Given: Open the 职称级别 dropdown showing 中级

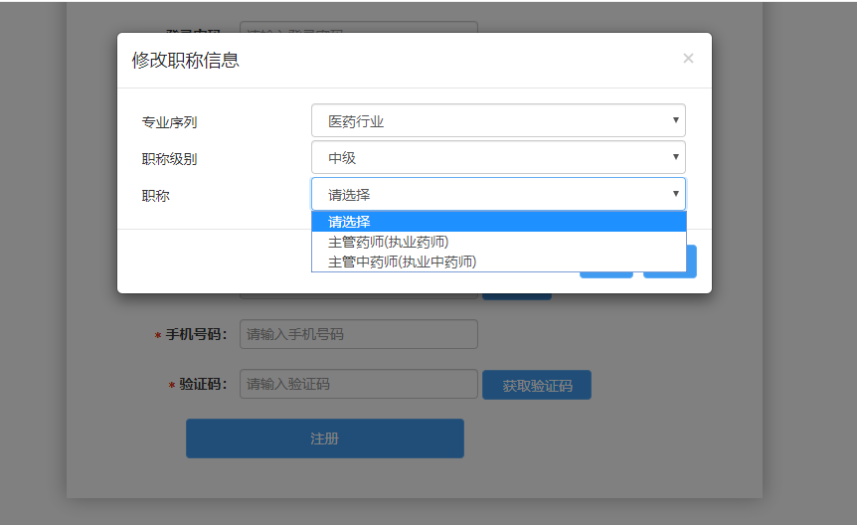Looking at the screenshot, I should pos(498,157).
